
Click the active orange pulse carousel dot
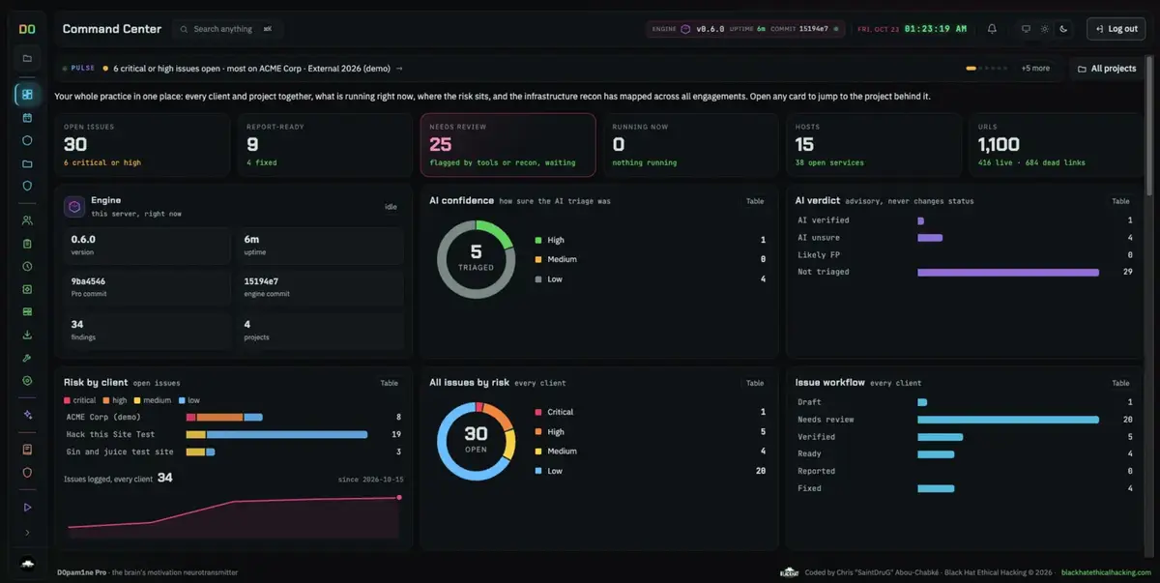[x=971, y=69]
